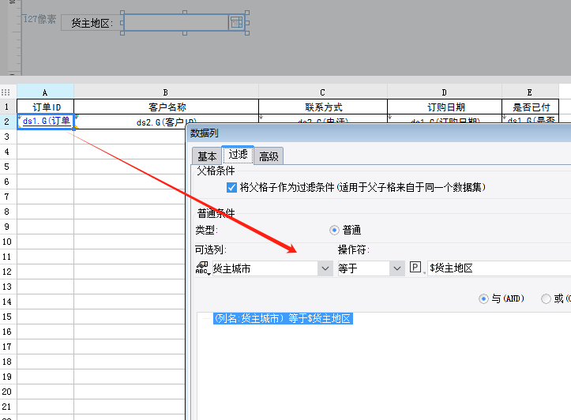
Task: Toggle 将父格子作为过滤条件 checkbox
Action: (231, 187)
